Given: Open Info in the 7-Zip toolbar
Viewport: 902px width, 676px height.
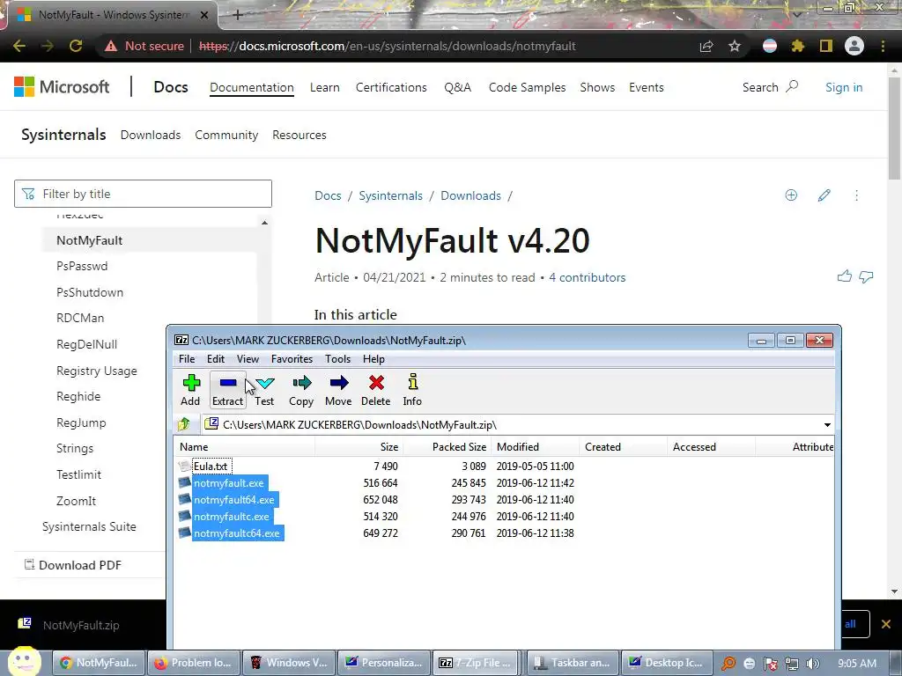Looking at the screenshot, I should click(412, 390).
